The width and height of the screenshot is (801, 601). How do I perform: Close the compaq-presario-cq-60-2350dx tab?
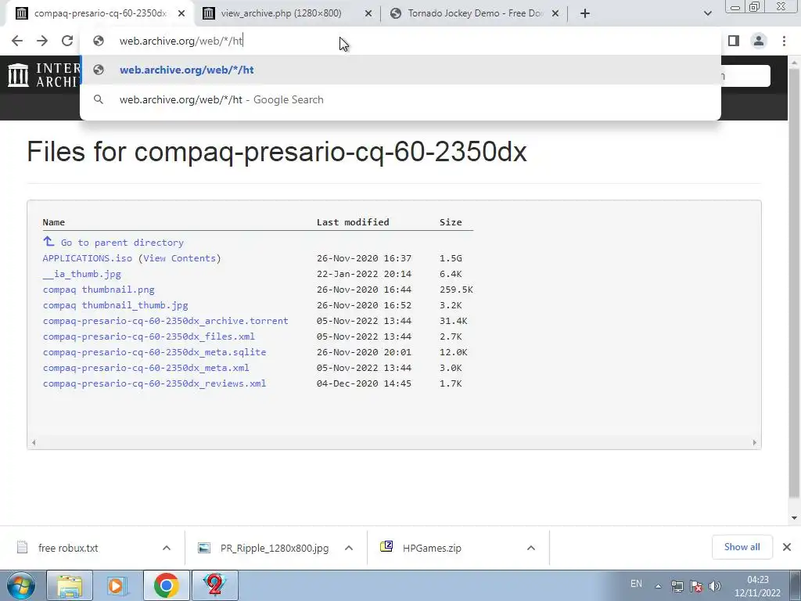[x=181, y=13]
